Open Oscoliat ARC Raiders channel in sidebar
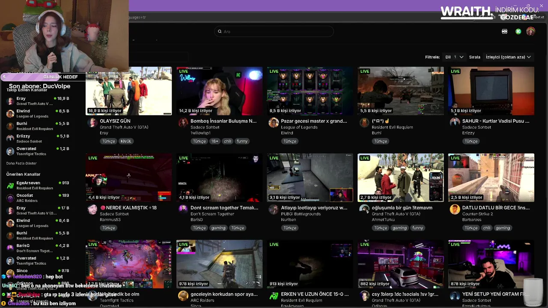The height and width of the screenshot is (308, 548). coord(38,198)
